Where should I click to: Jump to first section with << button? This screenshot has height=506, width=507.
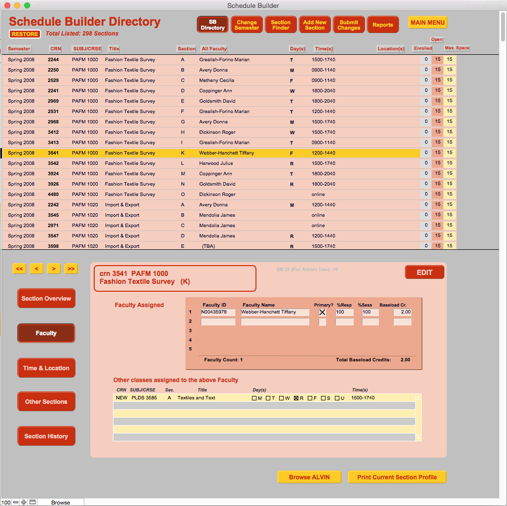click(19, 269)
